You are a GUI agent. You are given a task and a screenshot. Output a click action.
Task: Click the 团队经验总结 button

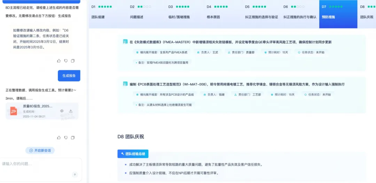133,154
